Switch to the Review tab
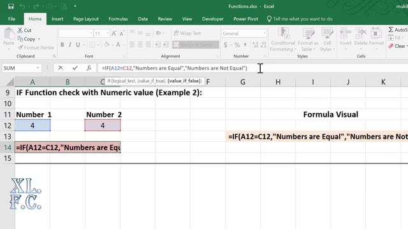Image resolution: width=408 pixels, height=229 pixels. [165, 18]
